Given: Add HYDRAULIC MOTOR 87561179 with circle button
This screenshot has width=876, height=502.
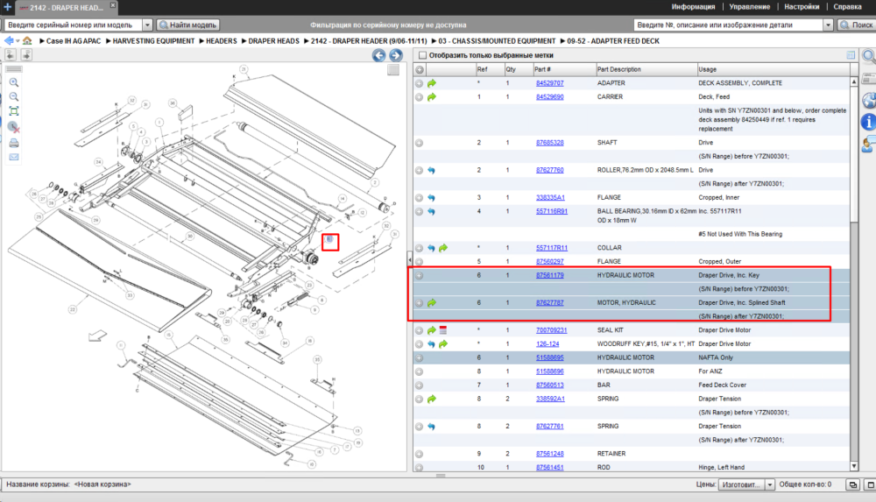Looking at the screenshot, I should pyautogui.click(x=419, y=276).
